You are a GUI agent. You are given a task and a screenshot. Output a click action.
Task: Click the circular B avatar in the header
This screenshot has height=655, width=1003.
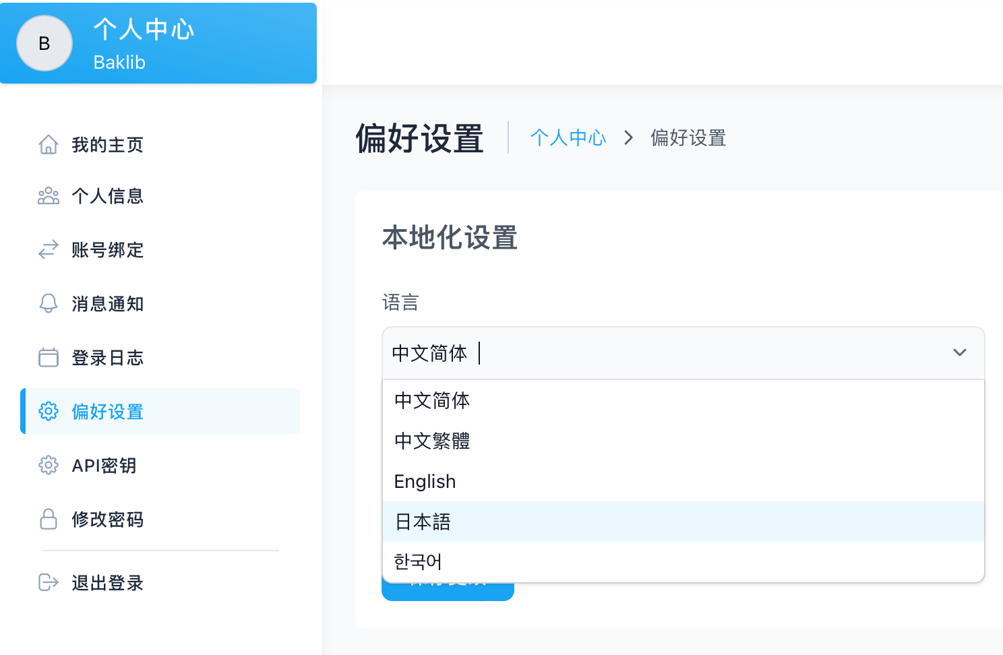click(44, 43)
